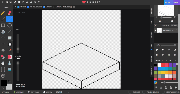Viewport: 180px width, 94px height.
Task: Open the hamburger main menu
Action: click(x=2, y=2)
